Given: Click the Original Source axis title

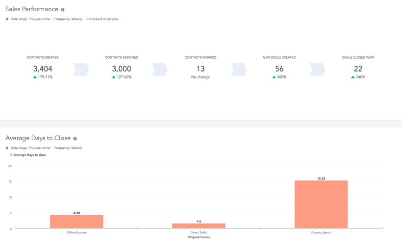Looking at the screenshot, I should coord(199,237).
